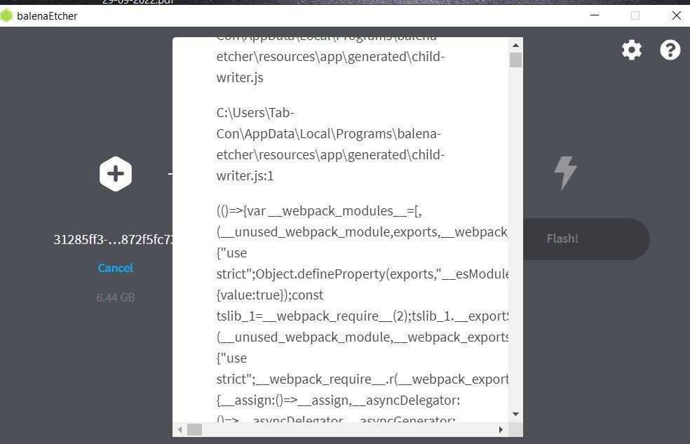Open the help question mark icon
The height and width of the screenshot is (444, 690).
coord(670,50)
